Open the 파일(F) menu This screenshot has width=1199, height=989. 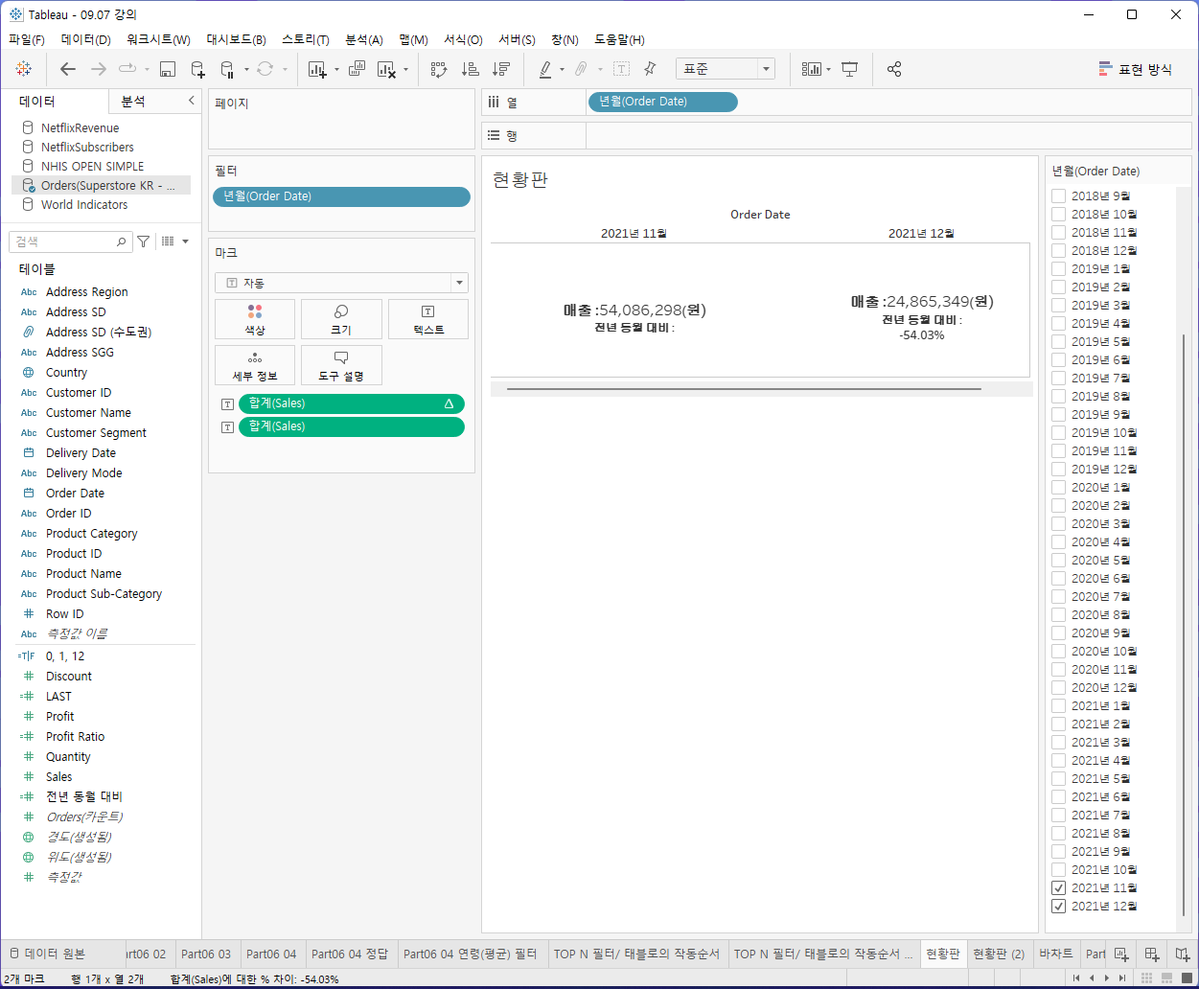tap(27, 39)
